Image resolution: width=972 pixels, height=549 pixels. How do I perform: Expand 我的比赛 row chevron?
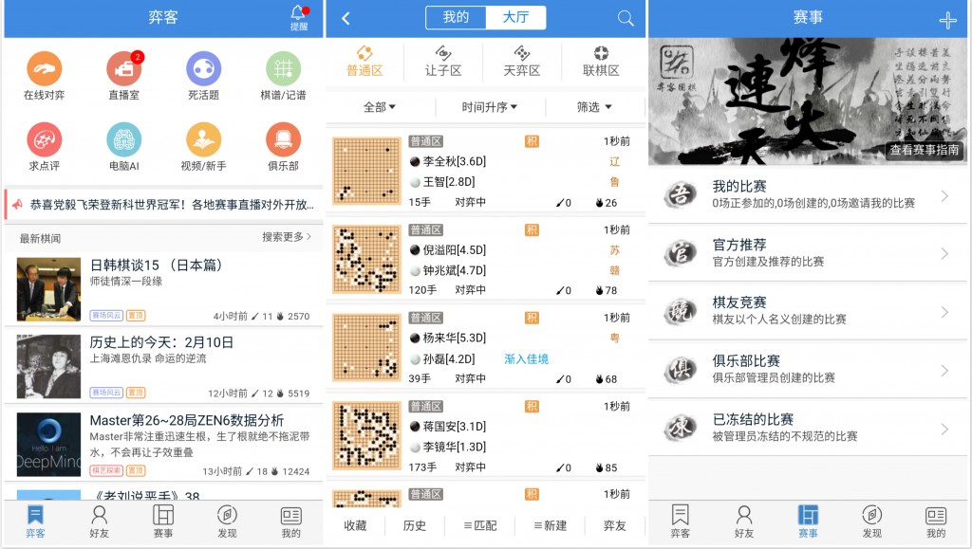point(944,195)
